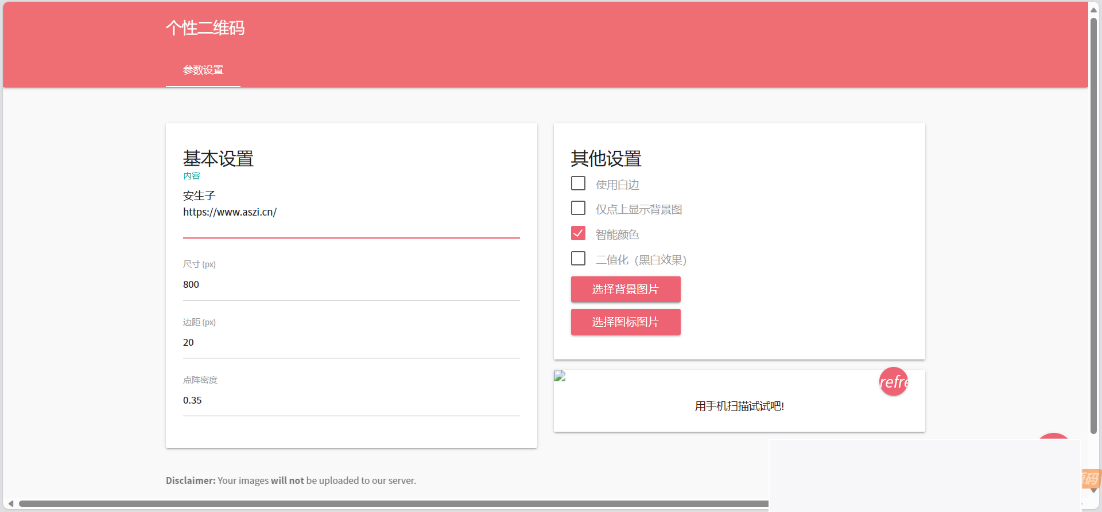Click the 内容 text area with the URL
Image resolution: width=1102 pixels, height=512 pixels.
tap(351, 212)
